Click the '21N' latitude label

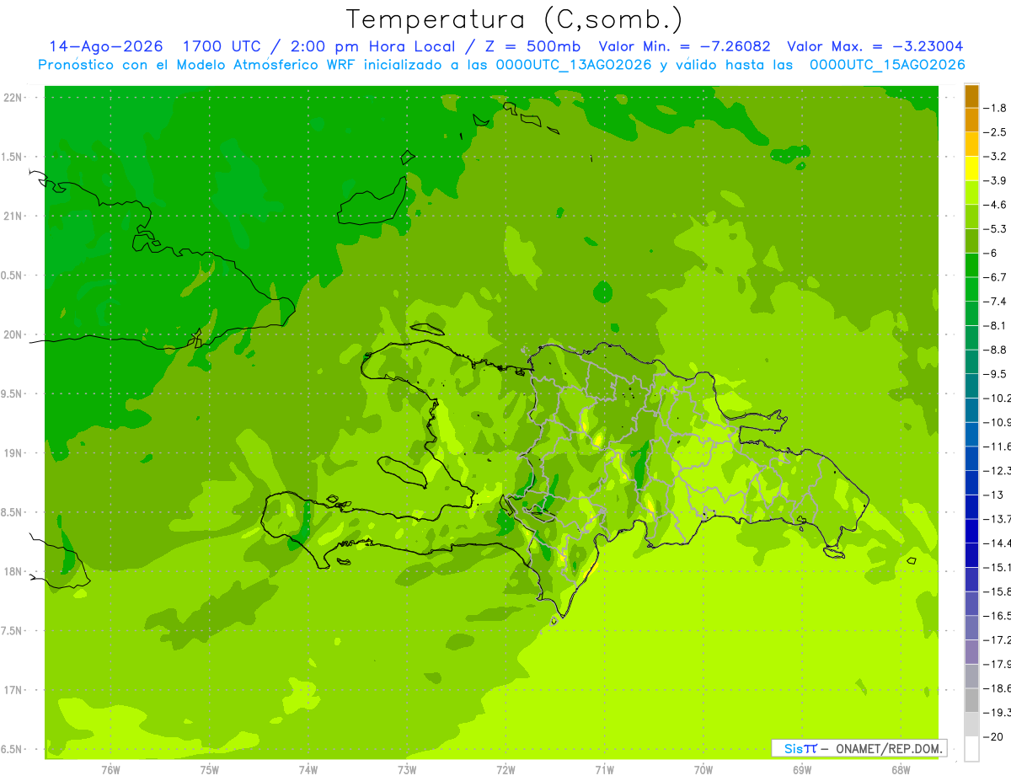click(x=14, y=217)
